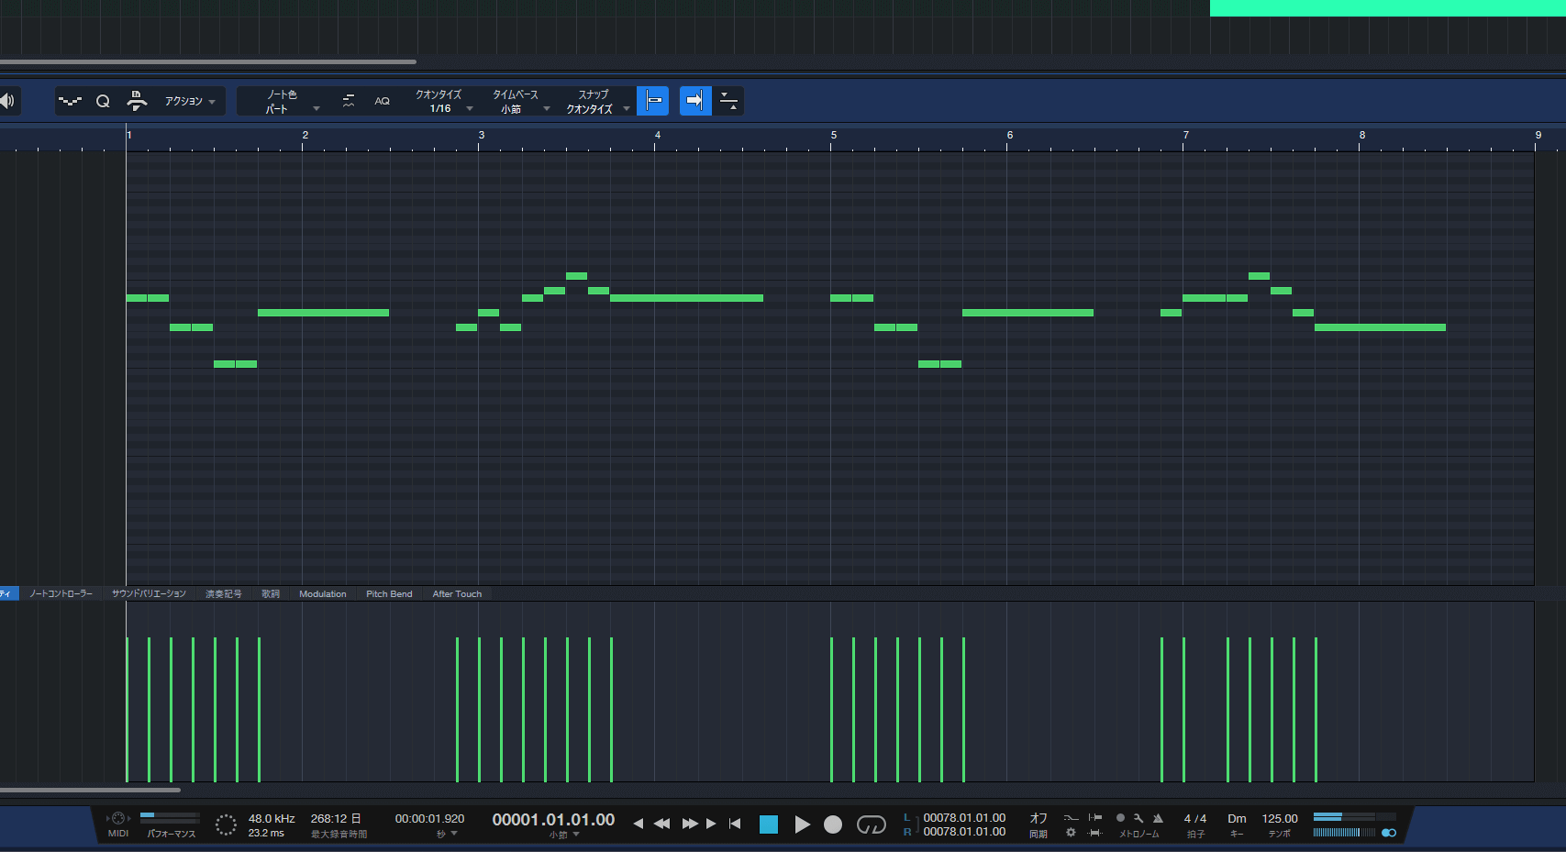Select the Pitch Bend tab
The image size is (1566, 852).
(389, 593)
